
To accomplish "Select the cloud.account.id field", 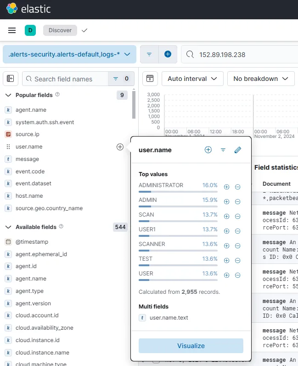I will click(37, 315).
